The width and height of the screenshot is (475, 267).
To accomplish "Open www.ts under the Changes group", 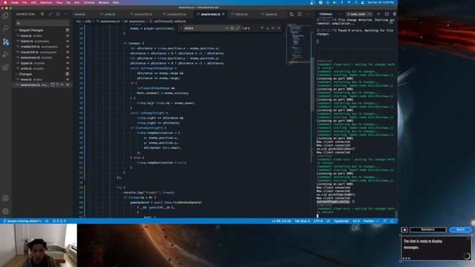I will (42, 79).
